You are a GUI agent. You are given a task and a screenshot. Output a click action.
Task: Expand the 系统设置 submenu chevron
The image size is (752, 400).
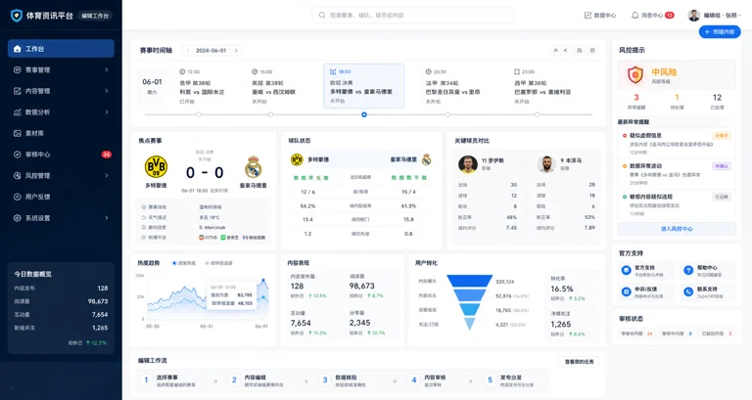pyautogui.click(x=107, y=218)
